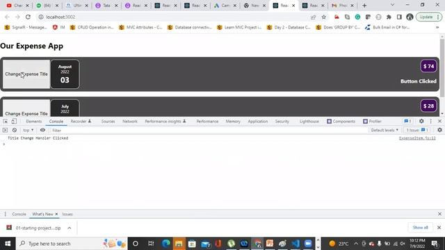Open Microsoft Edge from taskbar
445x250 pixels.
click(x=166, y=244)
